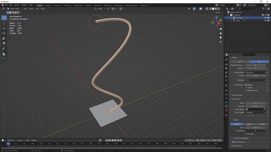Viewport: 271px width, 152px height.
Task: Click the zoom magnifier viewport icon
Action: [221, 29]
